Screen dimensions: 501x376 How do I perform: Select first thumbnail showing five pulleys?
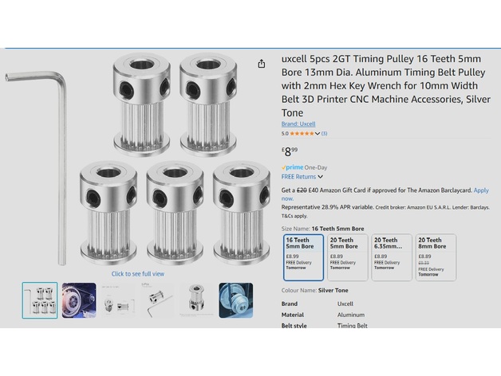point(40,300)
